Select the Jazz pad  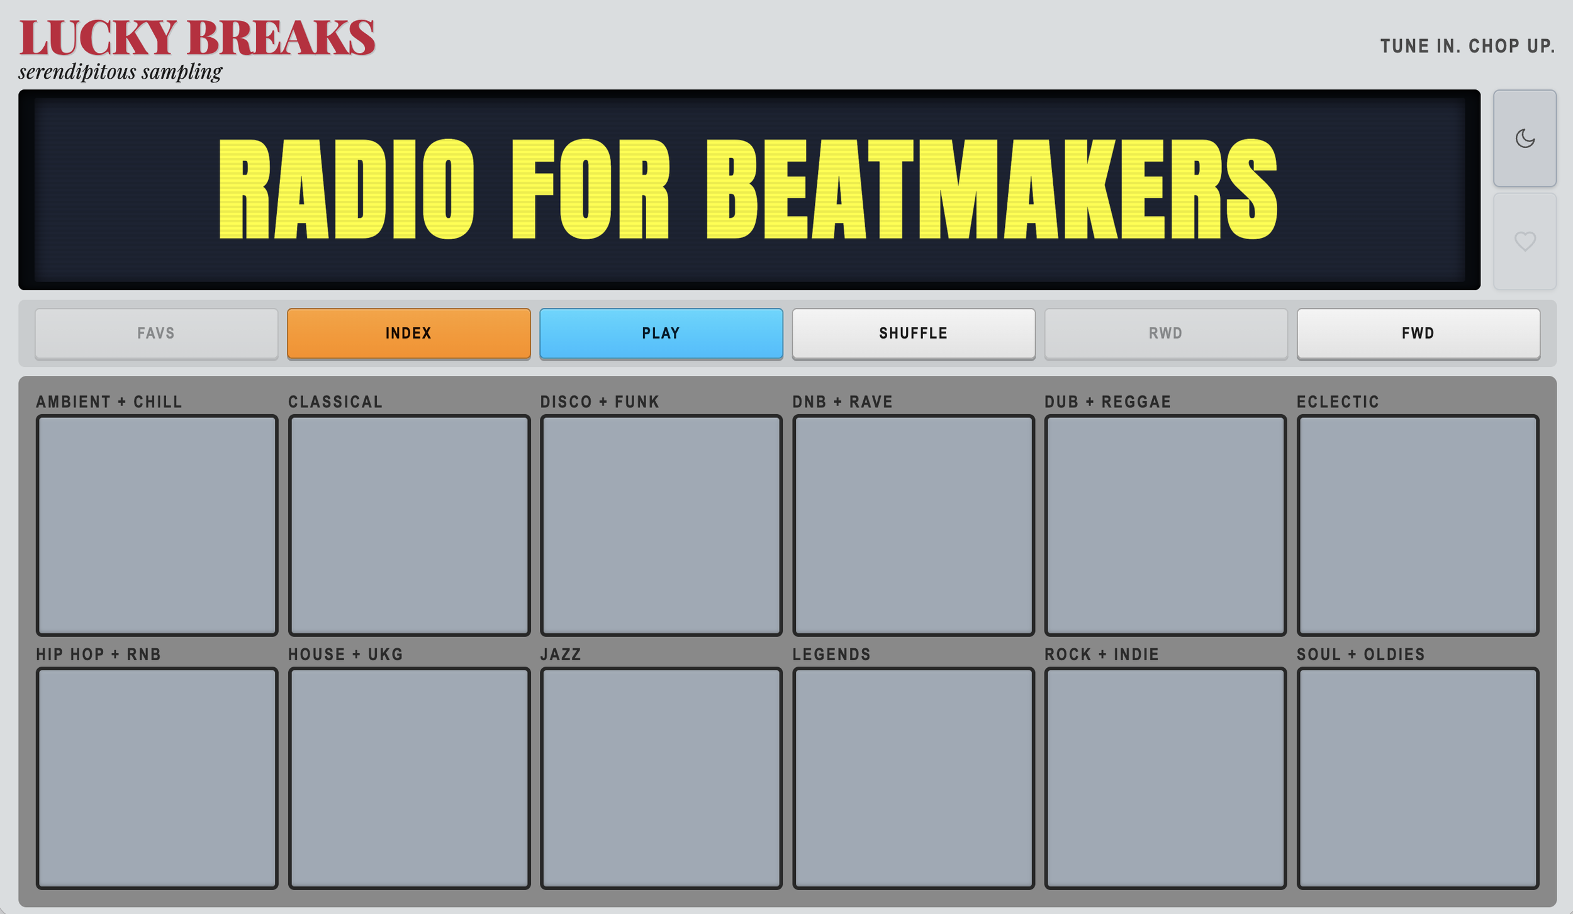coord(661,777)
